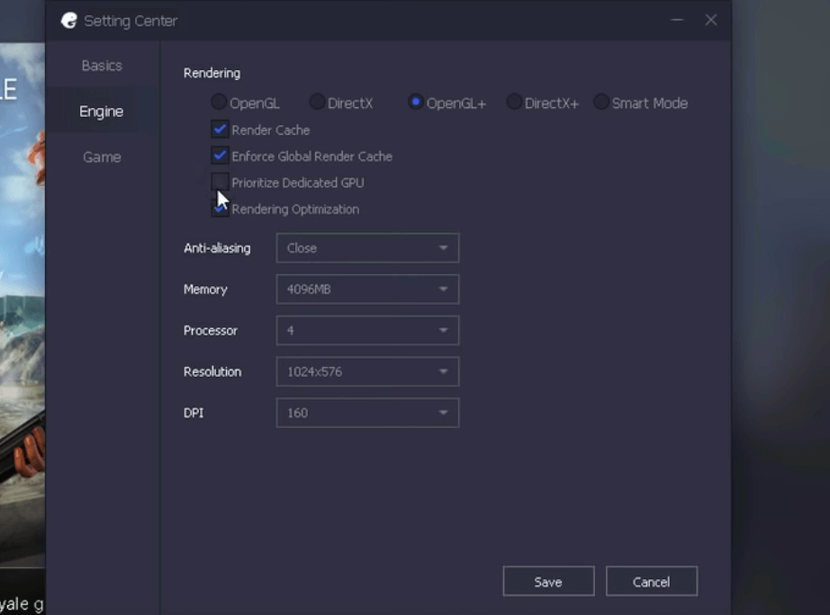Toggle Enforce Global Render Cache
This screenshot has height=615, width=830.
220,156
